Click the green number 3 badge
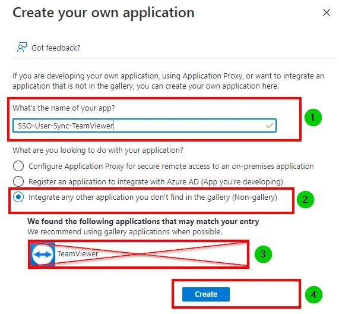Screen dimensions: 339x314 (263, 254)
